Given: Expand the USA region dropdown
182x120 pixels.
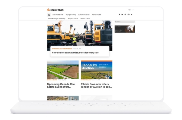Looking at the screenshot, I should click(x=131, y=10).
